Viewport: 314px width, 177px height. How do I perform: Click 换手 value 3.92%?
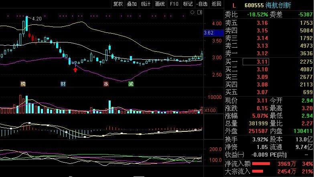point(260,139)
